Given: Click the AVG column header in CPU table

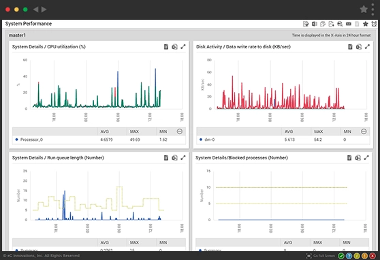Looking at the screenshot, I should click(105, 131).
